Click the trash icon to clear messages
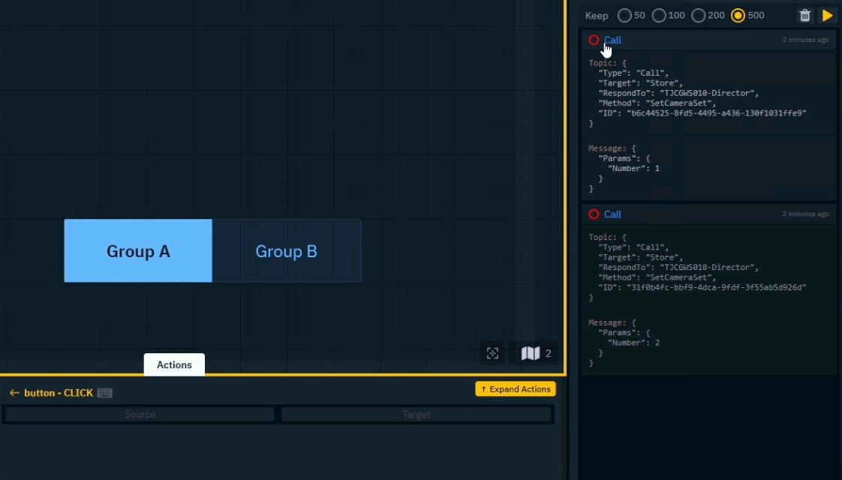 click(804, 16)
